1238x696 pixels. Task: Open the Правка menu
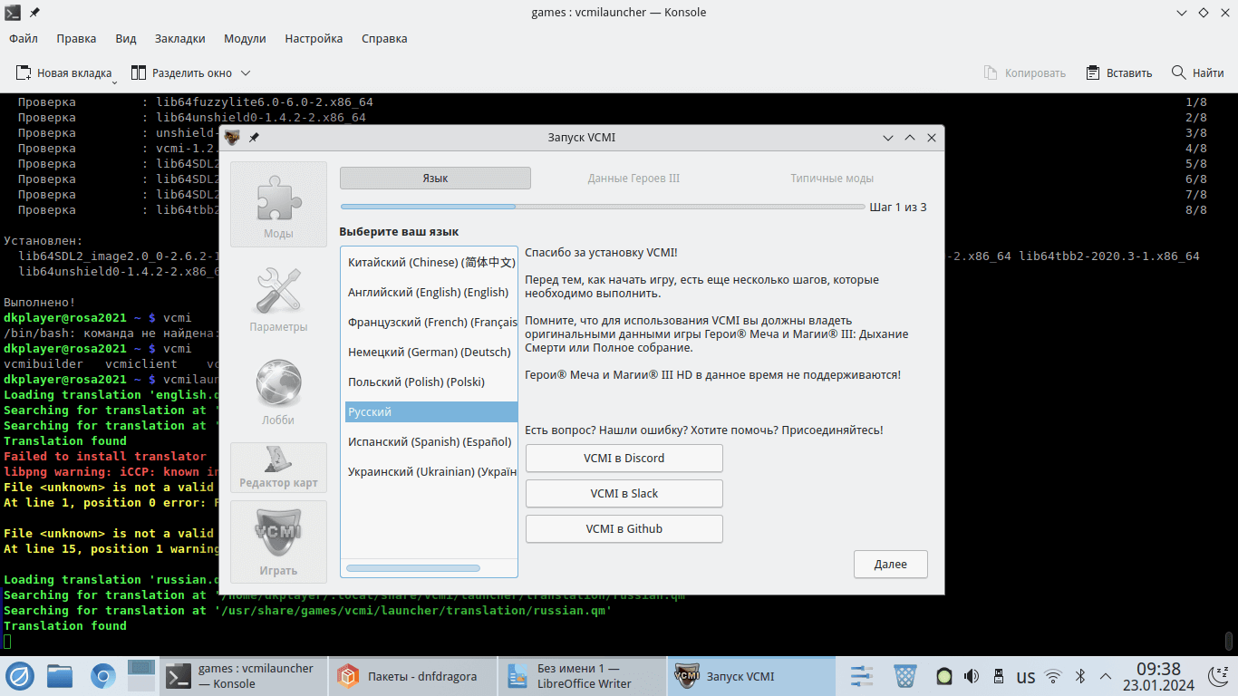76,38
